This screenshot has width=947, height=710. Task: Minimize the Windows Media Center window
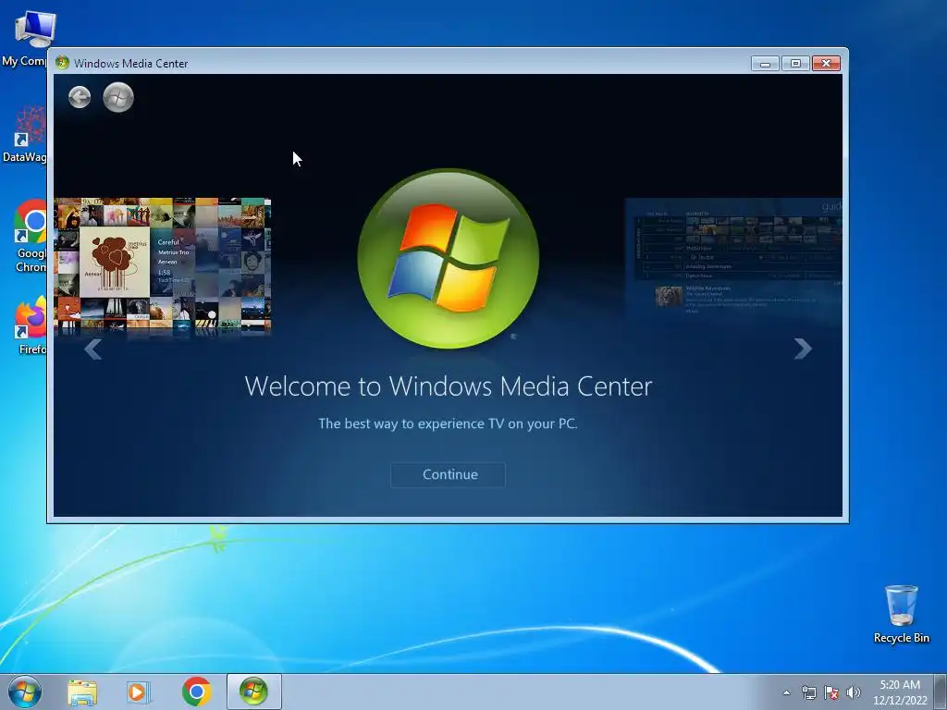pos(765,64)
